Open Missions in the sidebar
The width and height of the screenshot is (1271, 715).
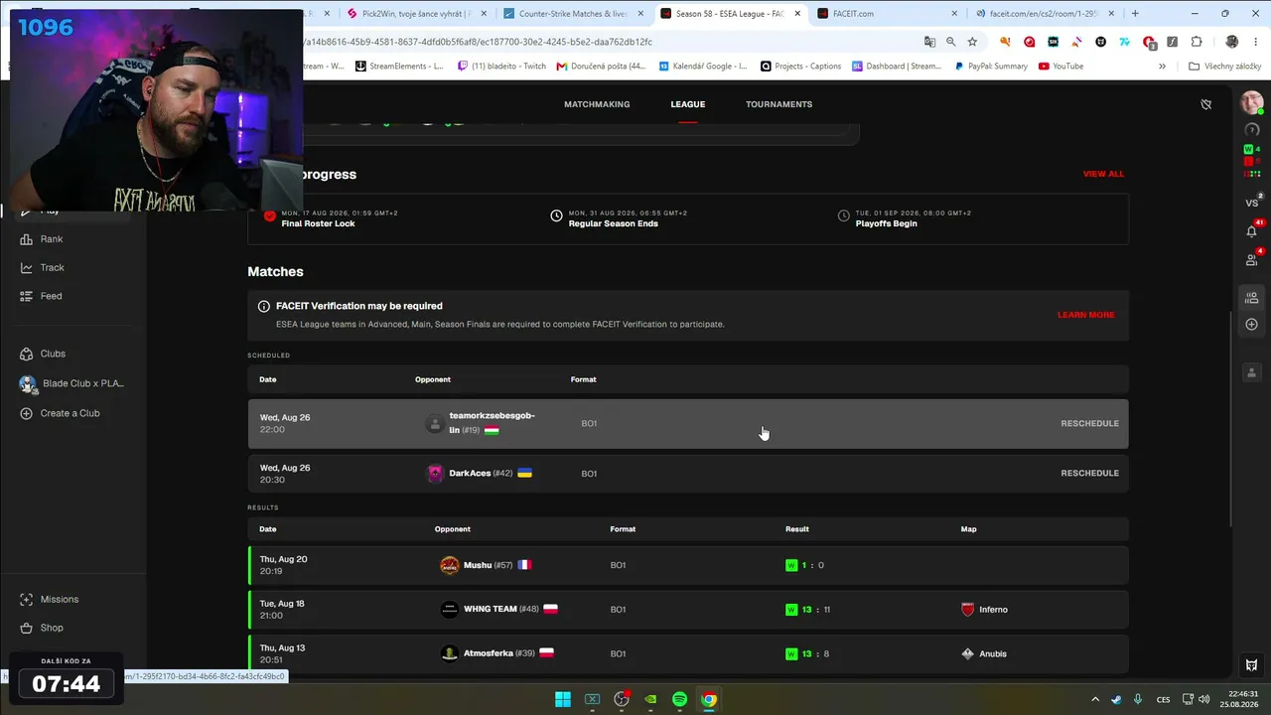(50, 600)
